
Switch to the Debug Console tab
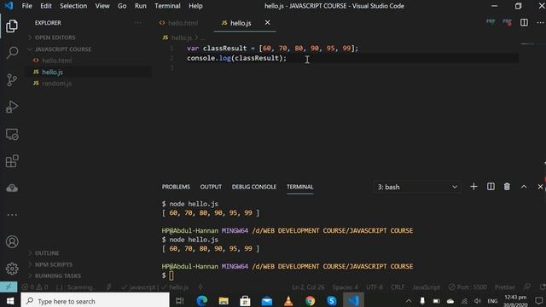pos(254,187)
